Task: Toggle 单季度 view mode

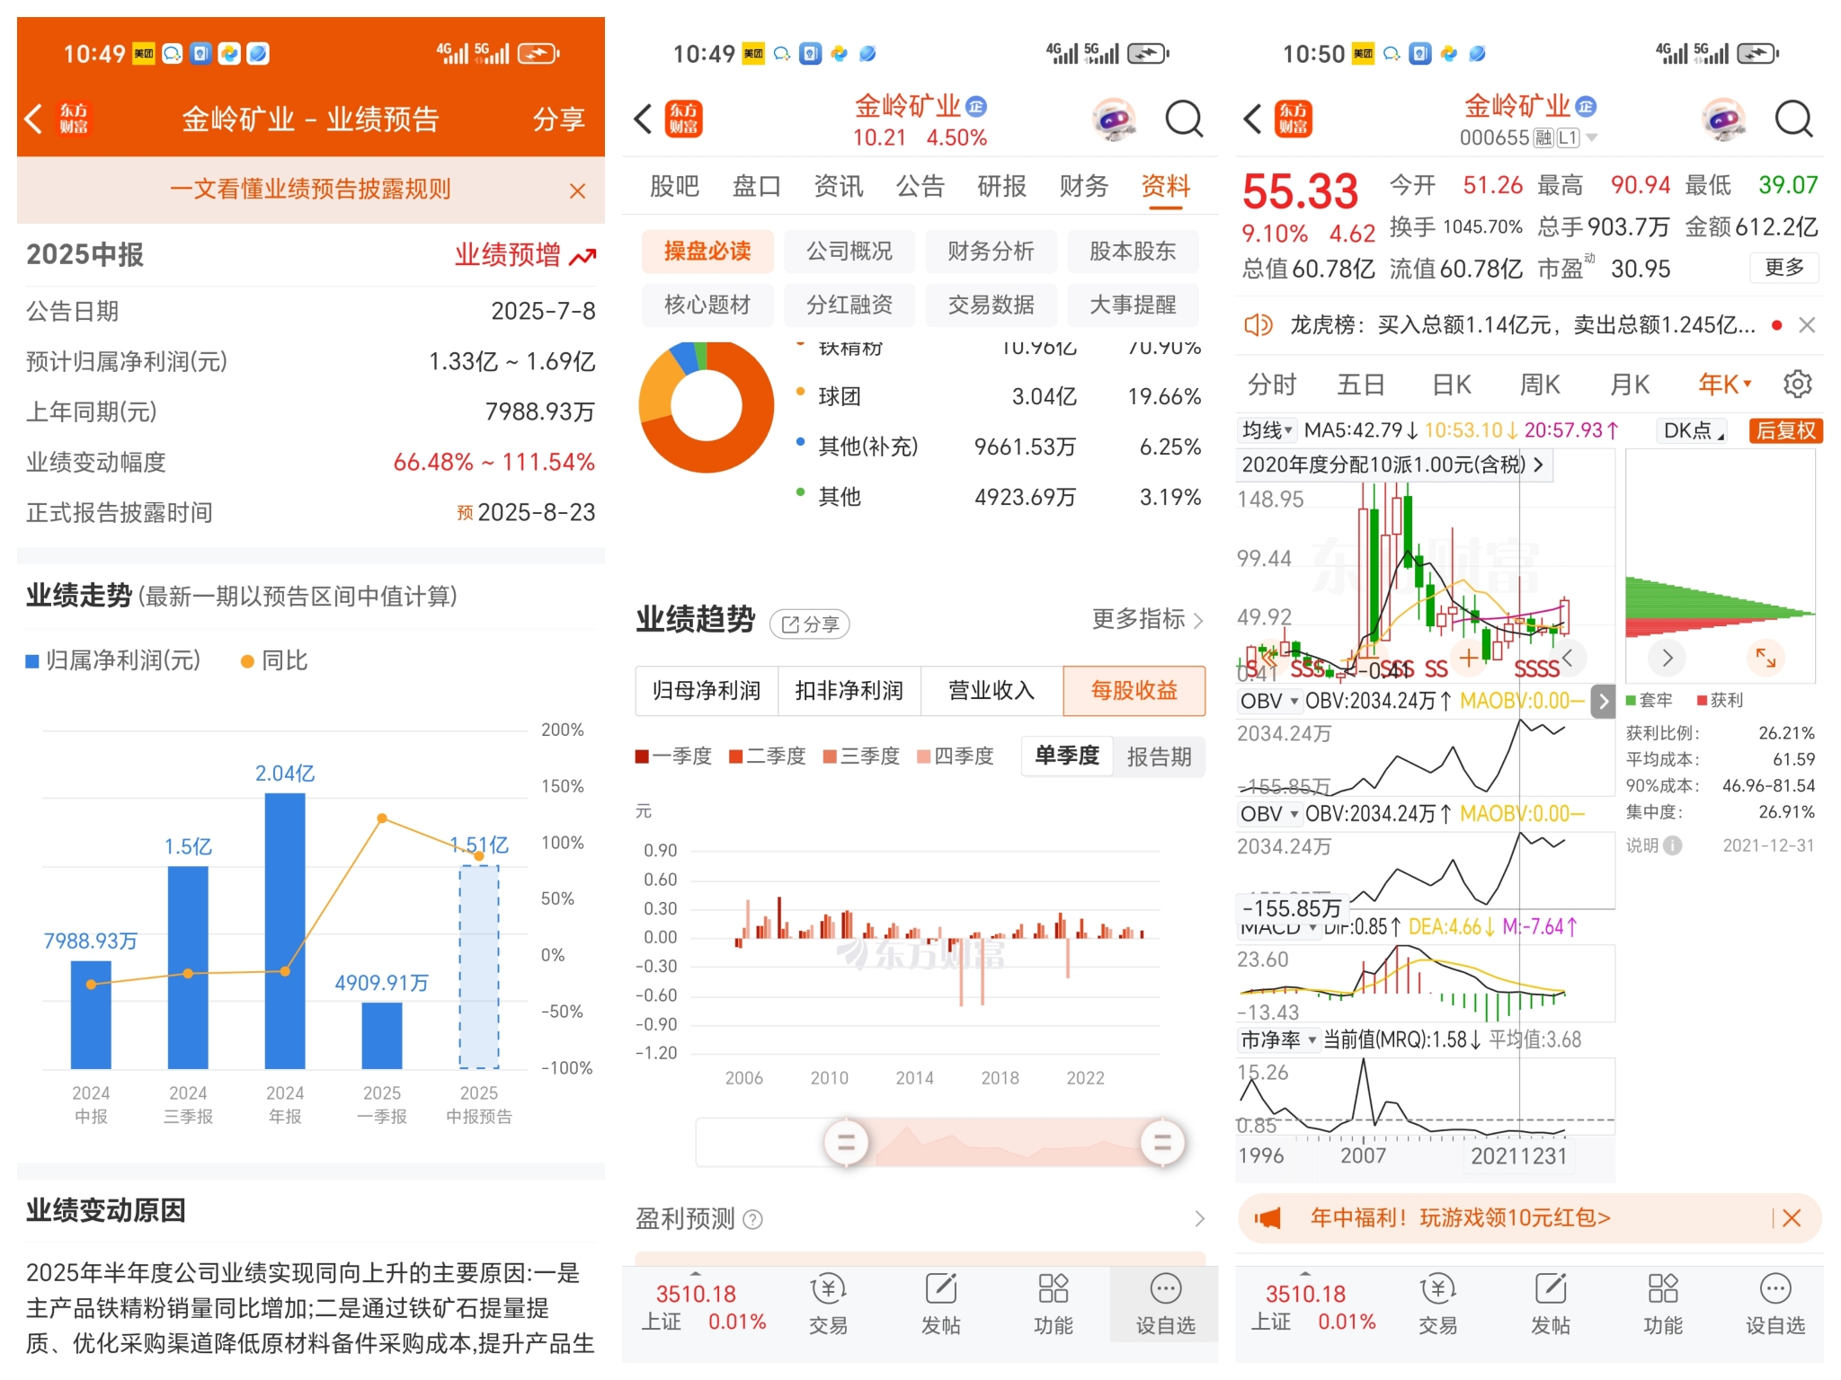Action: [1067, 756]
